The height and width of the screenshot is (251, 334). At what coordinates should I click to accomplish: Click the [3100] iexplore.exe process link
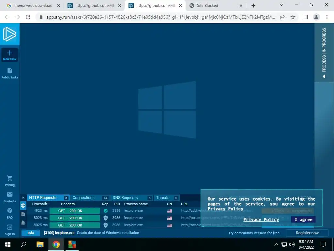(59, 233)
